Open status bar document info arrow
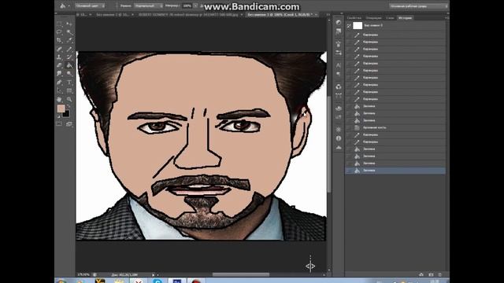Viewport: 504px width, 283px height. pyautogui.click(x=154, y=274)
